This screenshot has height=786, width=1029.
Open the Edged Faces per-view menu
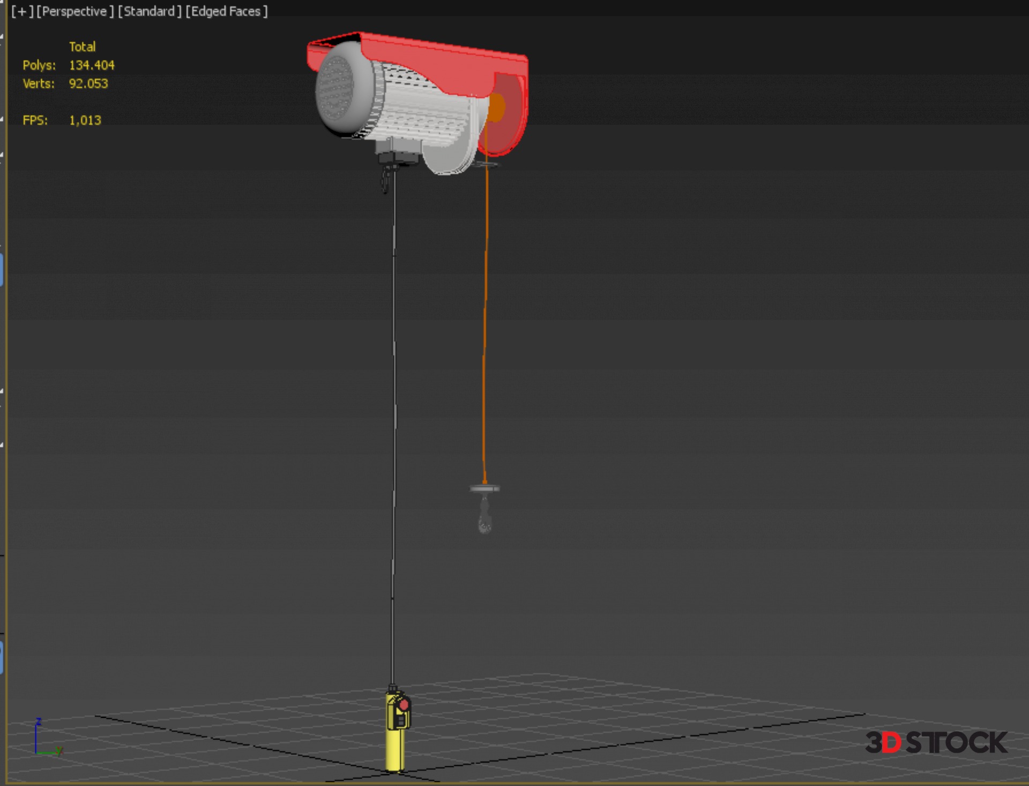(x=226, y=11)
